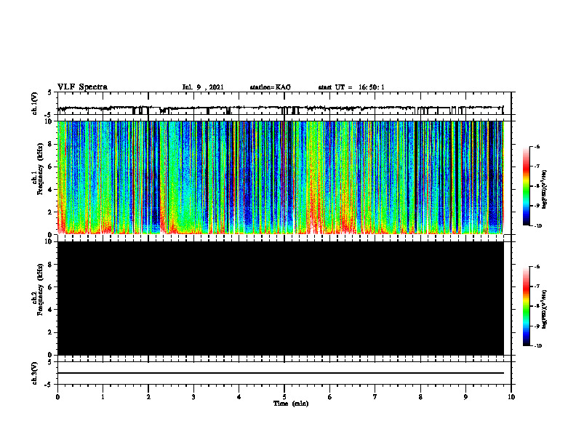This screenshot has width=576, height=445.
Task: Click the time axis tick label "10" at the bottom
Action: click(511, 397)
